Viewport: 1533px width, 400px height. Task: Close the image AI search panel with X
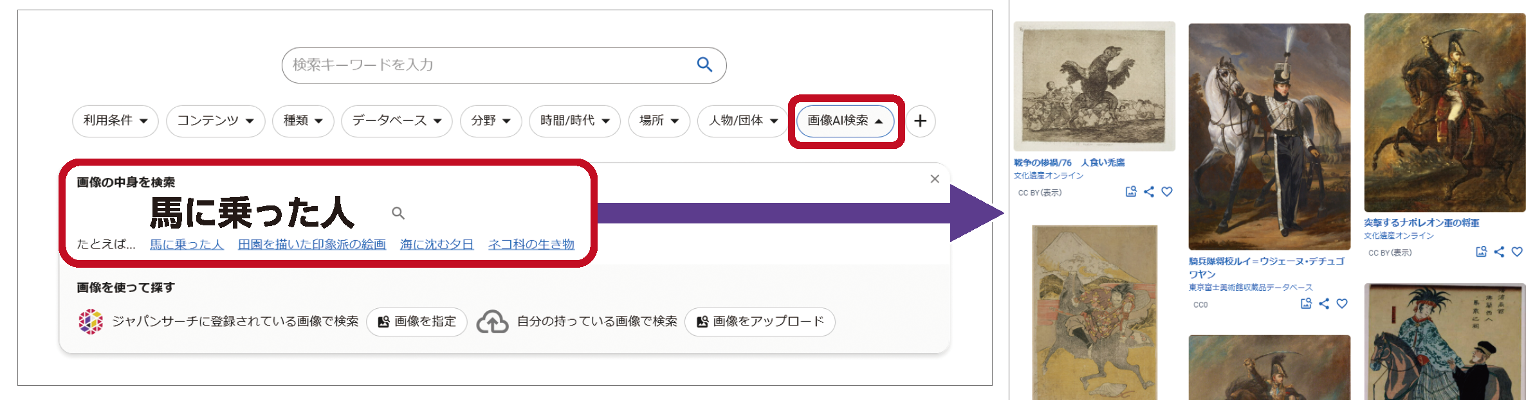point(935,179)
